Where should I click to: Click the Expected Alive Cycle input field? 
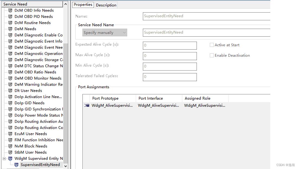pos(170,45)
